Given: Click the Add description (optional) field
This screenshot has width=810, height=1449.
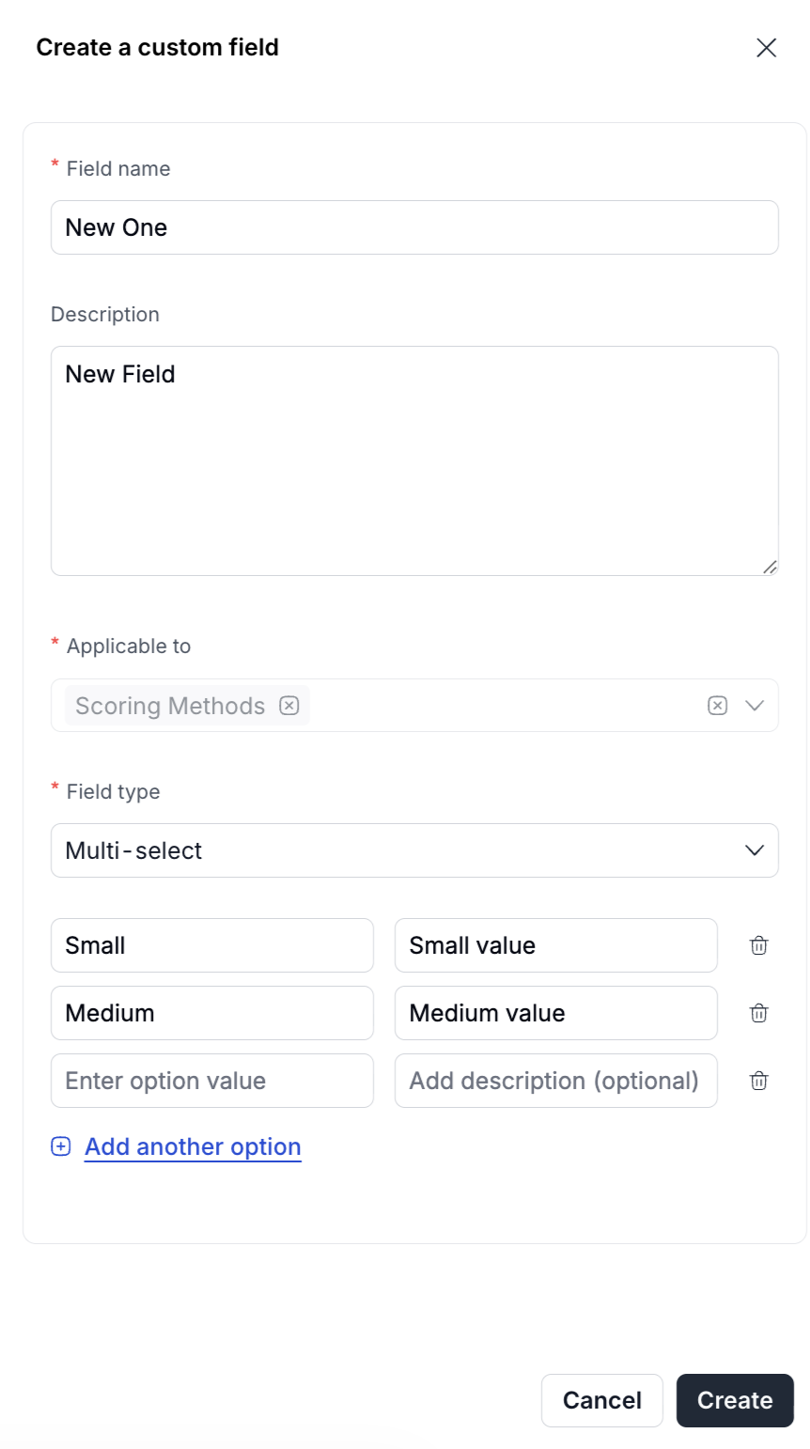Looking at the screenshot, I should [x=555, y=1081].
